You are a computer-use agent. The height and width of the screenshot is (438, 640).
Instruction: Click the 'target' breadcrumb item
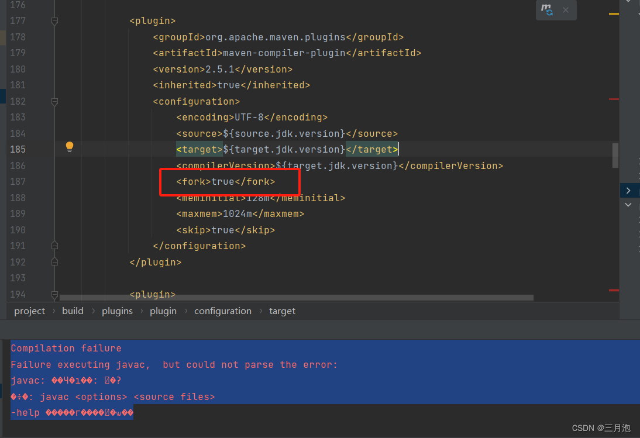click(x=282, y=311)
